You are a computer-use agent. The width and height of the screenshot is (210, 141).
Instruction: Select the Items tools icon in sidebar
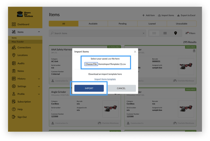[x=14, y=32]
